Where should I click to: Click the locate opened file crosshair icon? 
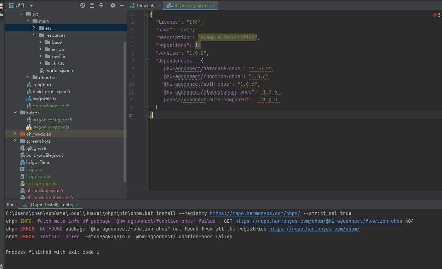tap(83, 5)
